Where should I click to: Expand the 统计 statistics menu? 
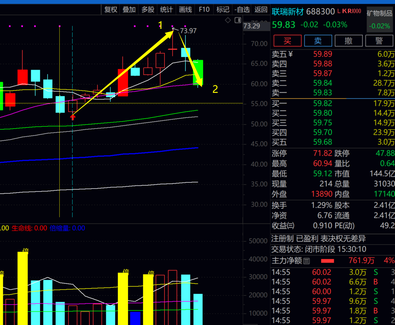[x=166, y=10]
